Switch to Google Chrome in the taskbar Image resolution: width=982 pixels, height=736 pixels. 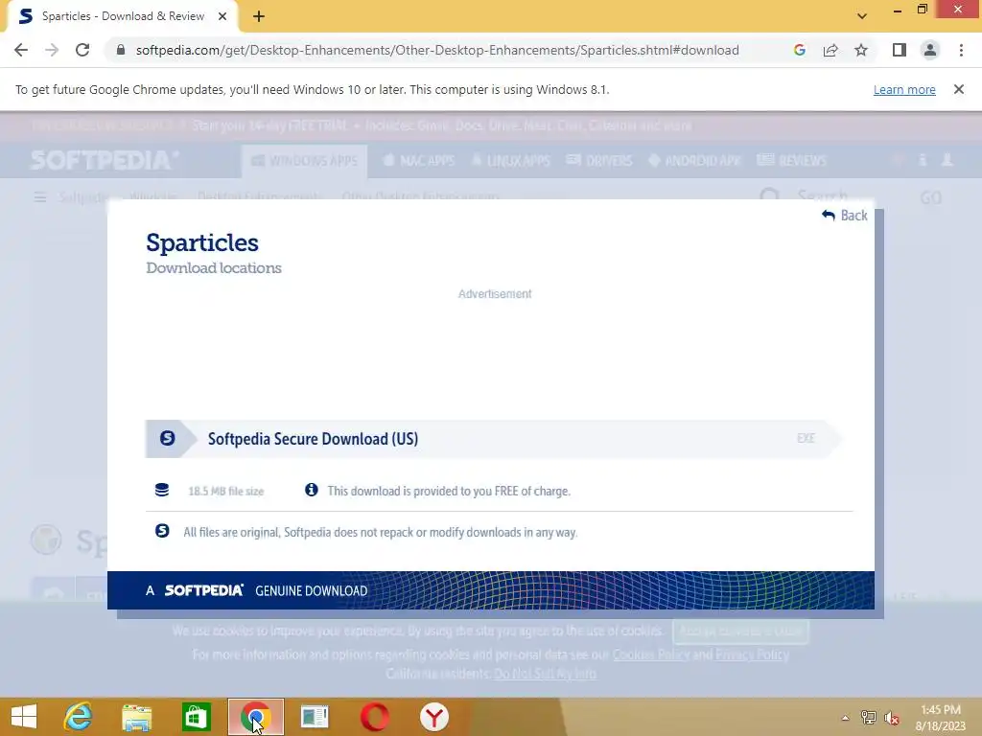[255, 717]
